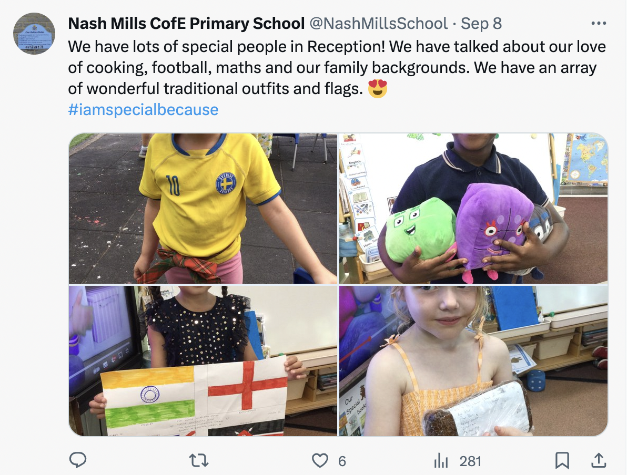Open the @NashMillsSchool handle link
Viewport: 627px width, 475px height.
(379, 24)
